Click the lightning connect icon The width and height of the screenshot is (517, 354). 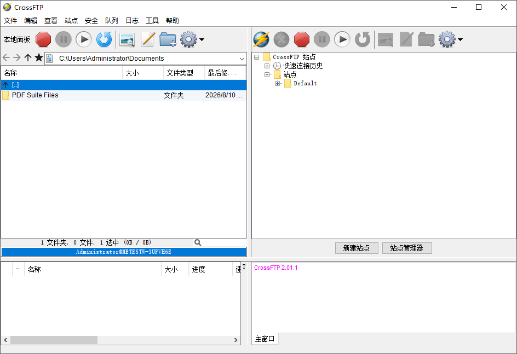point(261,39)
